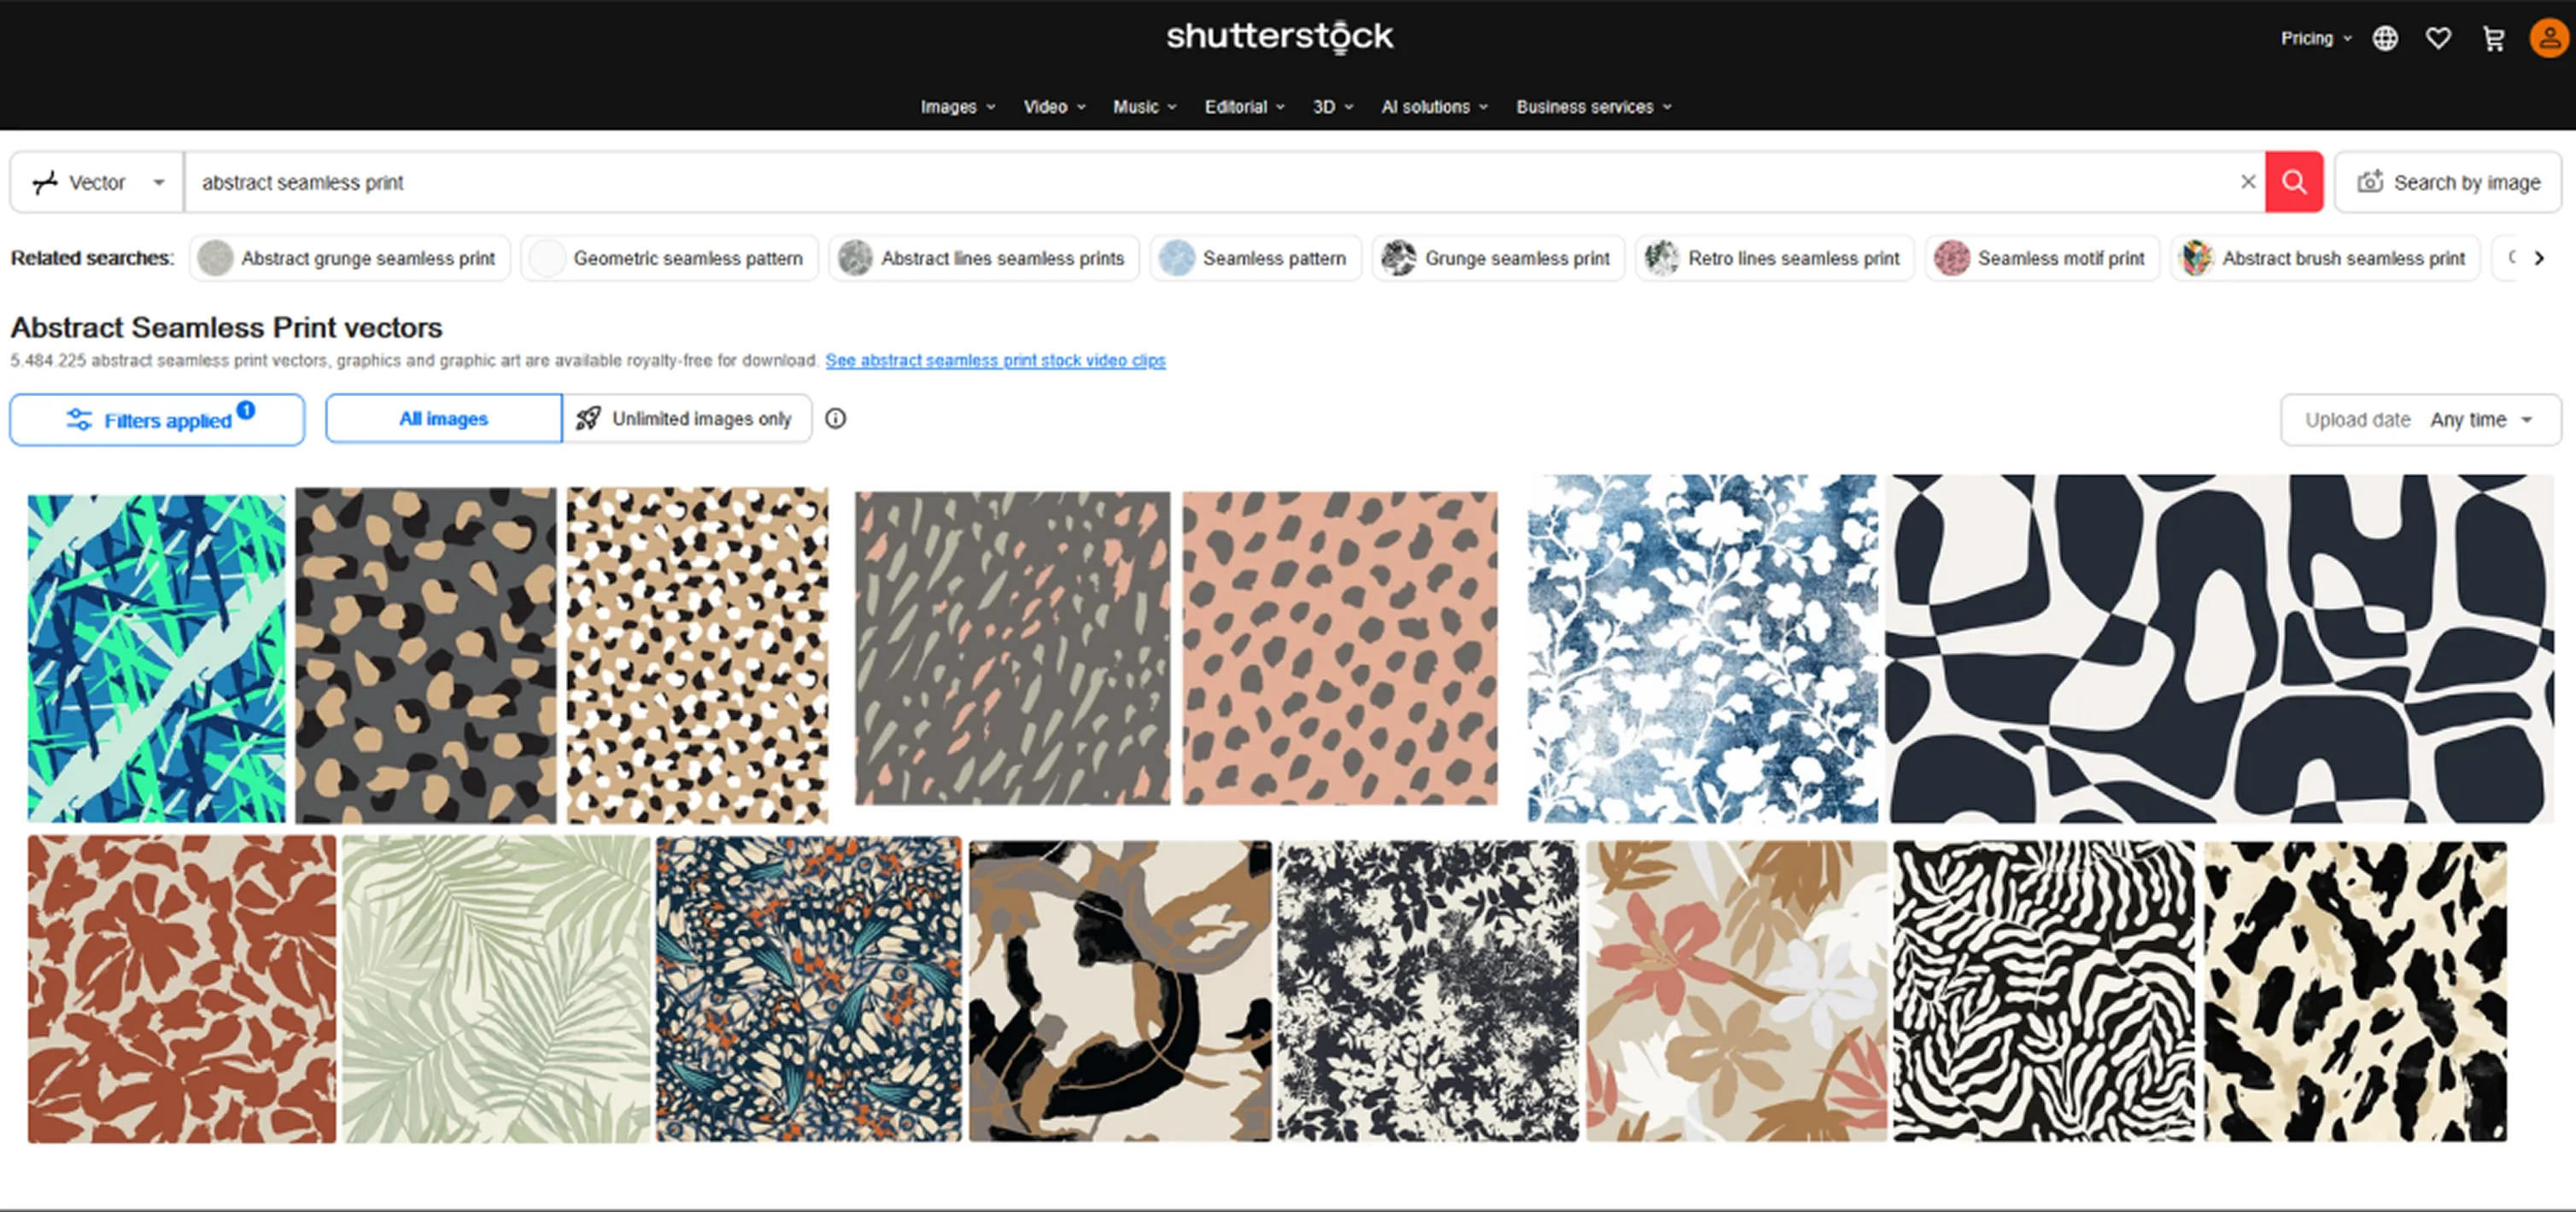Click the Filters applied button
The image size is (2576, 1212).
click(x=157, y=420)
